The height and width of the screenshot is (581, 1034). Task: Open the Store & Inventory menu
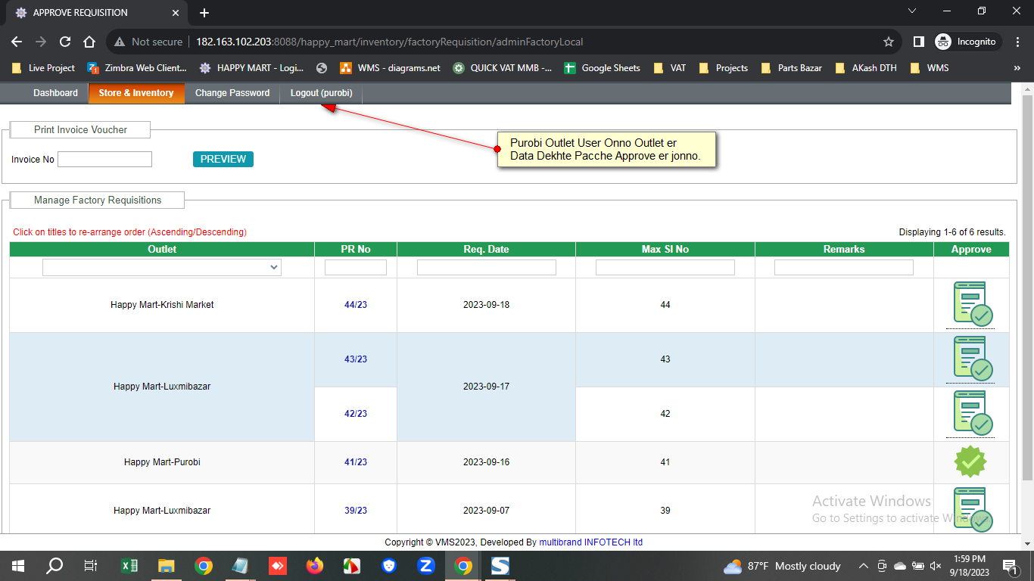136,93
